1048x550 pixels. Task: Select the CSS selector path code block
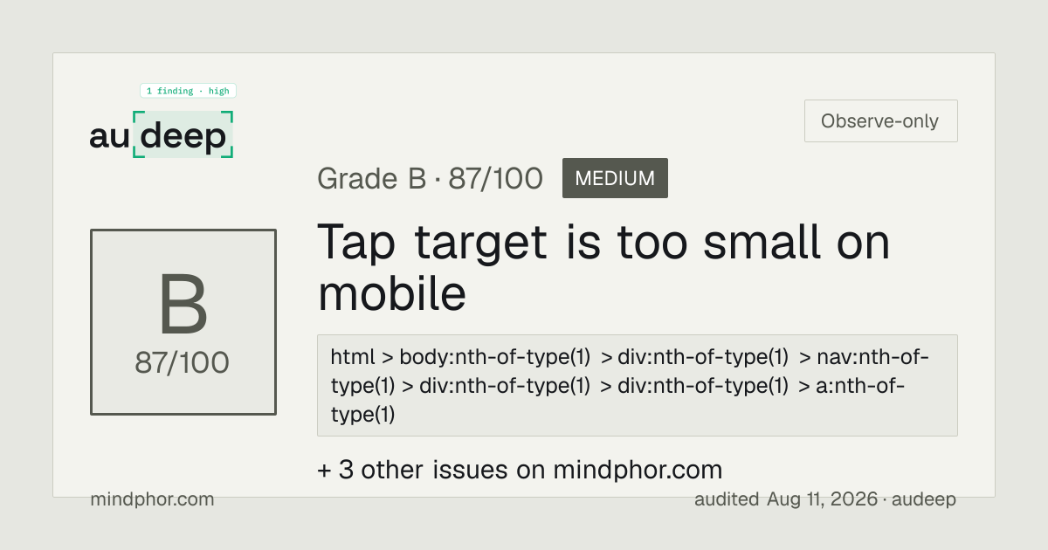click(x=638, y=385)
